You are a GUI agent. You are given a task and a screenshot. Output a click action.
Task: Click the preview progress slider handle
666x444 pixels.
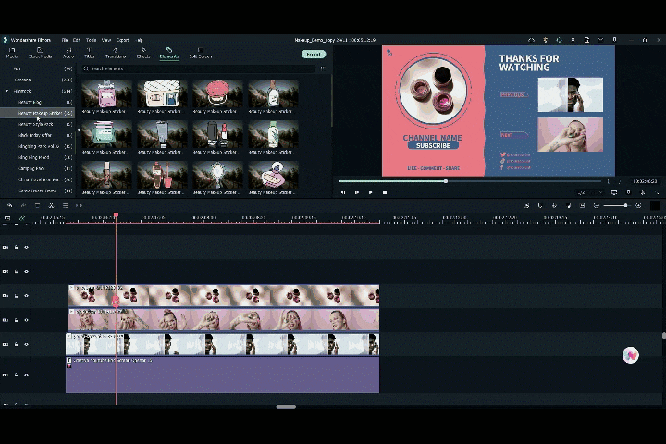point(446,181)
